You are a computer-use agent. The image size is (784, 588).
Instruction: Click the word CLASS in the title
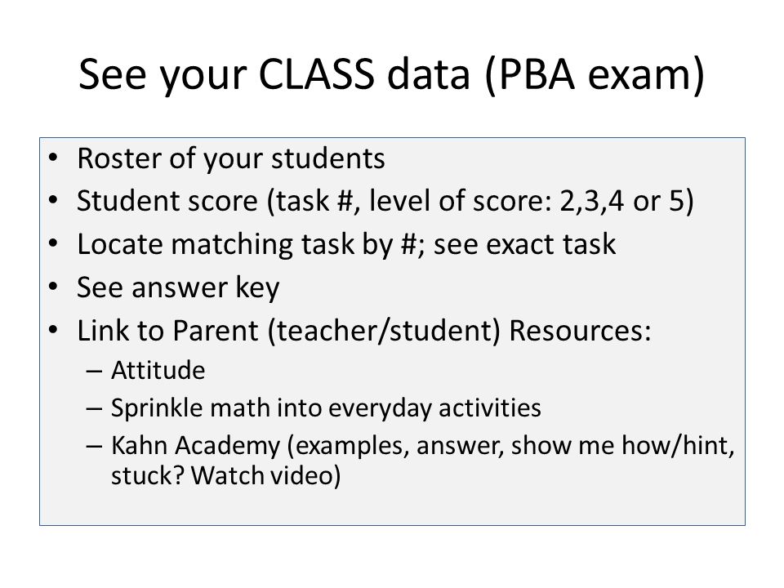tap(316, 73)
